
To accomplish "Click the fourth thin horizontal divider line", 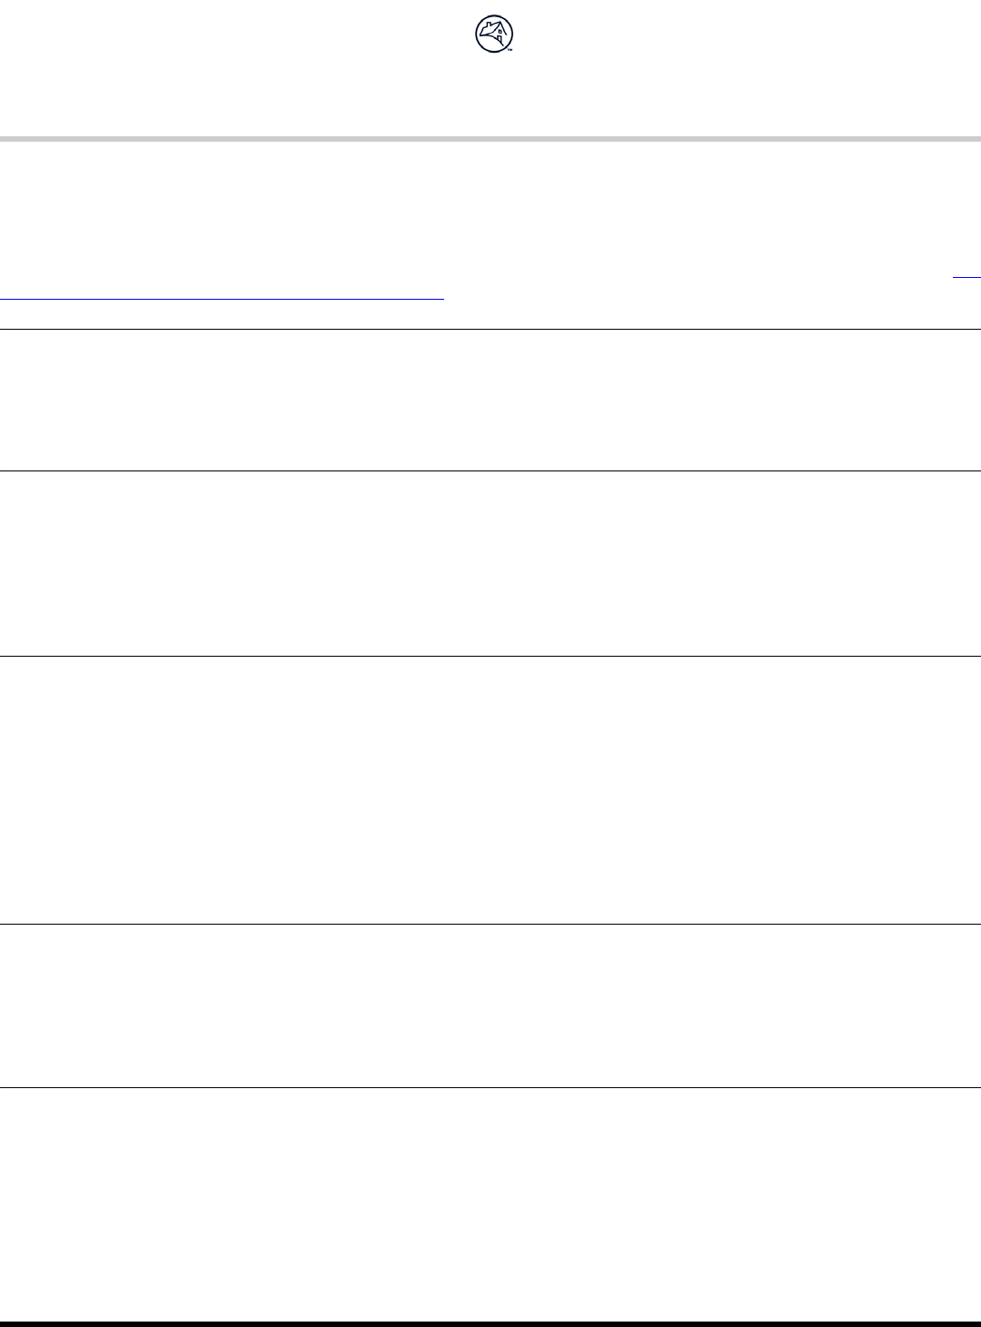I will pyautogui.click(x=490, y=924).
